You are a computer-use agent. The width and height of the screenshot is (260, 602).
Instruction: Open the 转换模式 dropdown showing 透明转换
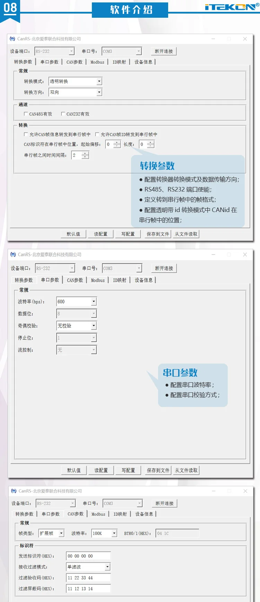[x=76, y=81]
